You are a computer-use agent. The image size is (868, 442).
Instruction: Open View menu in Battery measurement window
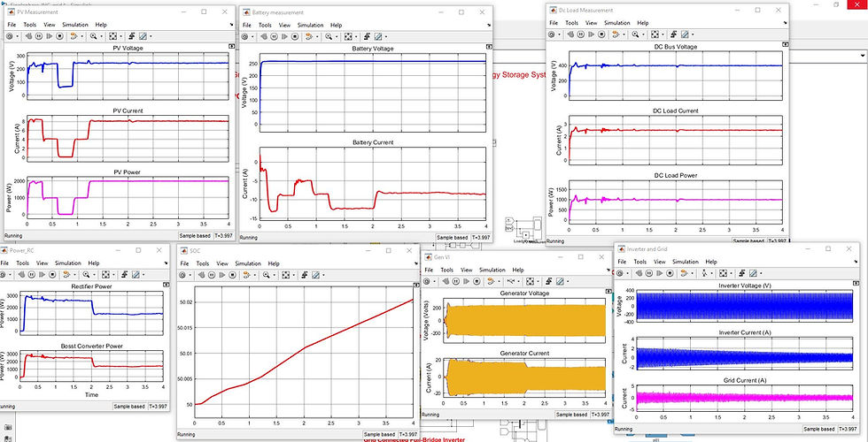point(284,26)
